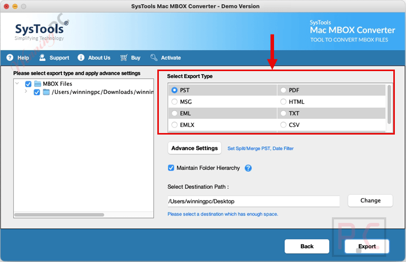
Task: Click the Change destination button
Action: tap(370, 201)
